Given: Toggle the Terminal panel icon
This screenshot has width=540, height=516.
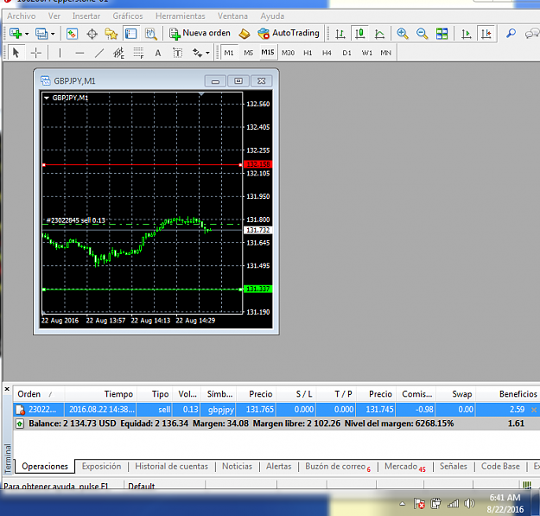Looking at the screenshot, I should pyautogui.click(x=131, y=34).
